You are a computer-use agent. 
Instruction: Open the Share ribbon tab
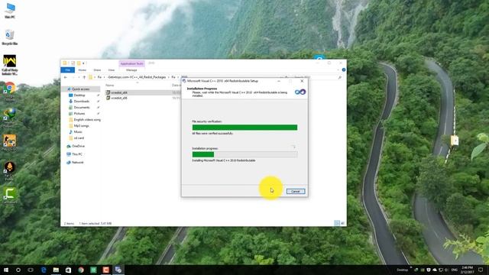point(97,70)
